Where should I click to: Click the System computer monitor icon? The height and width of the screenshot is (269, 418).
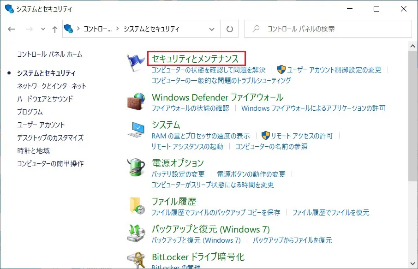point(136,129)
